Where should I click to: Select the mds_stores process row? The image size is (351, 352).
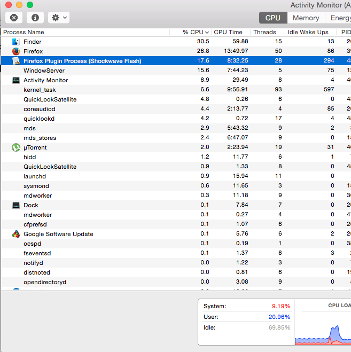(176, 138)
